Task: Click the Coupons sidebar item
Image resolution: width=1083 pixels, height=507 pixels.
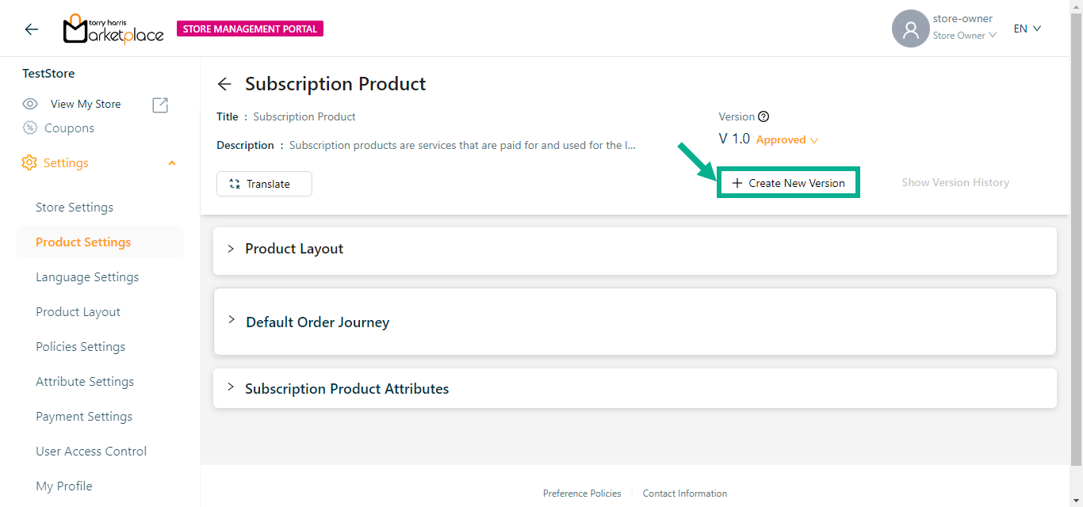Action: pyautogui.click(x=69, y=128)
